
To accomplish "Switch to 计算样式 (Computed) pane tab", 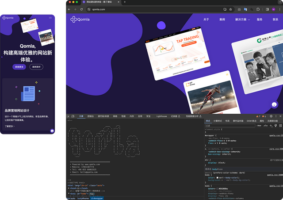I will coord(218,121).
